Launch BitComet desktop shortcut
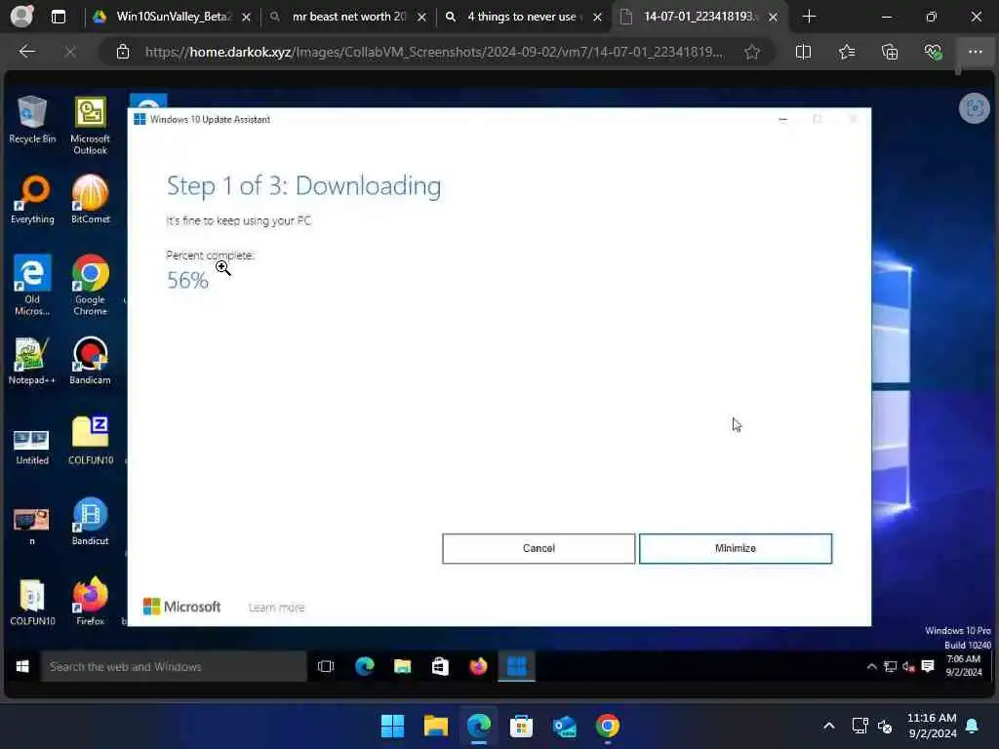The width and height of the screenshot is (999, 749). 90,200
